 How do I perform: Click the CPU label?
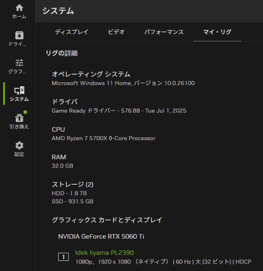pos(58,130)
